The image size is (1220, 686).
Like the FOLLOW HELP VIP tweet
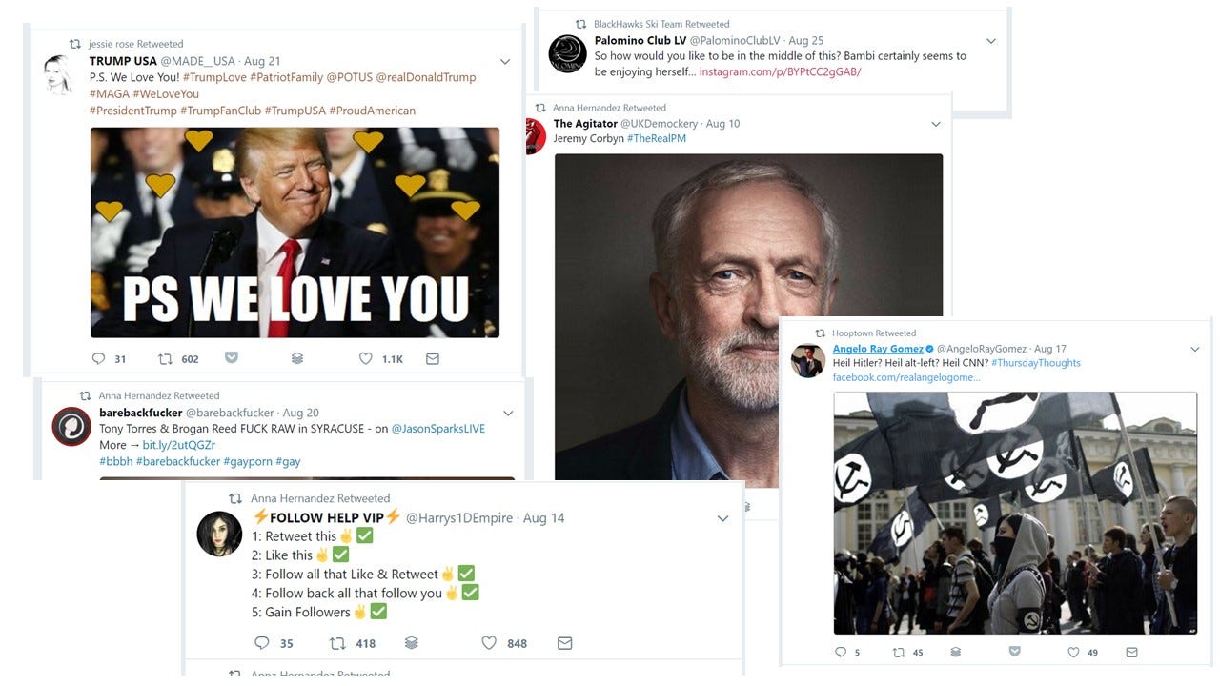coord(489,643)
